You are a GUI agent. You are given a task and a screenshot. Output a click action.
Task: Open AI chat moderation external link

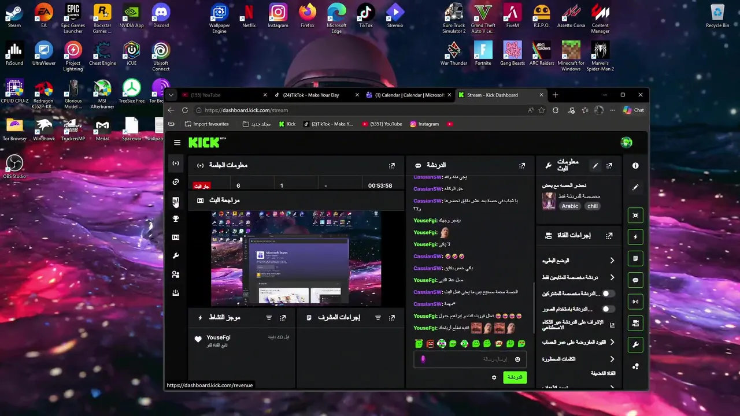(612, 325)
